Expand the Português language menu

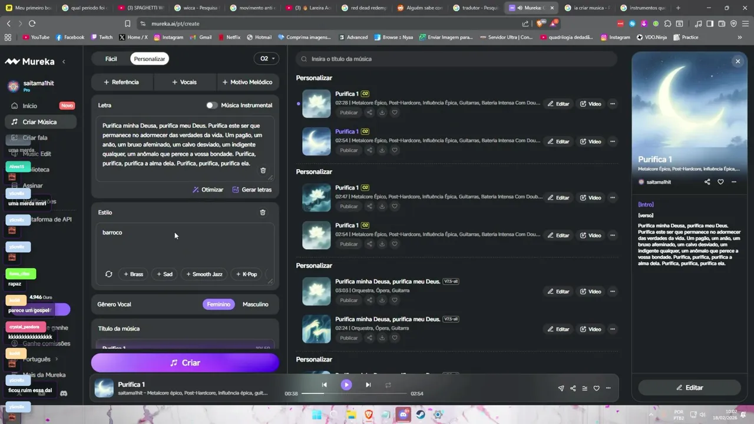coord(40,359)
